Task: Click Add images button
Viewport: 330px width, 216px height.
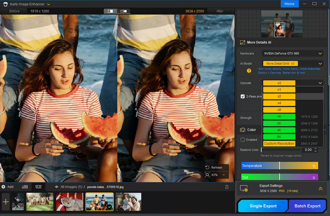Action: 8,187
